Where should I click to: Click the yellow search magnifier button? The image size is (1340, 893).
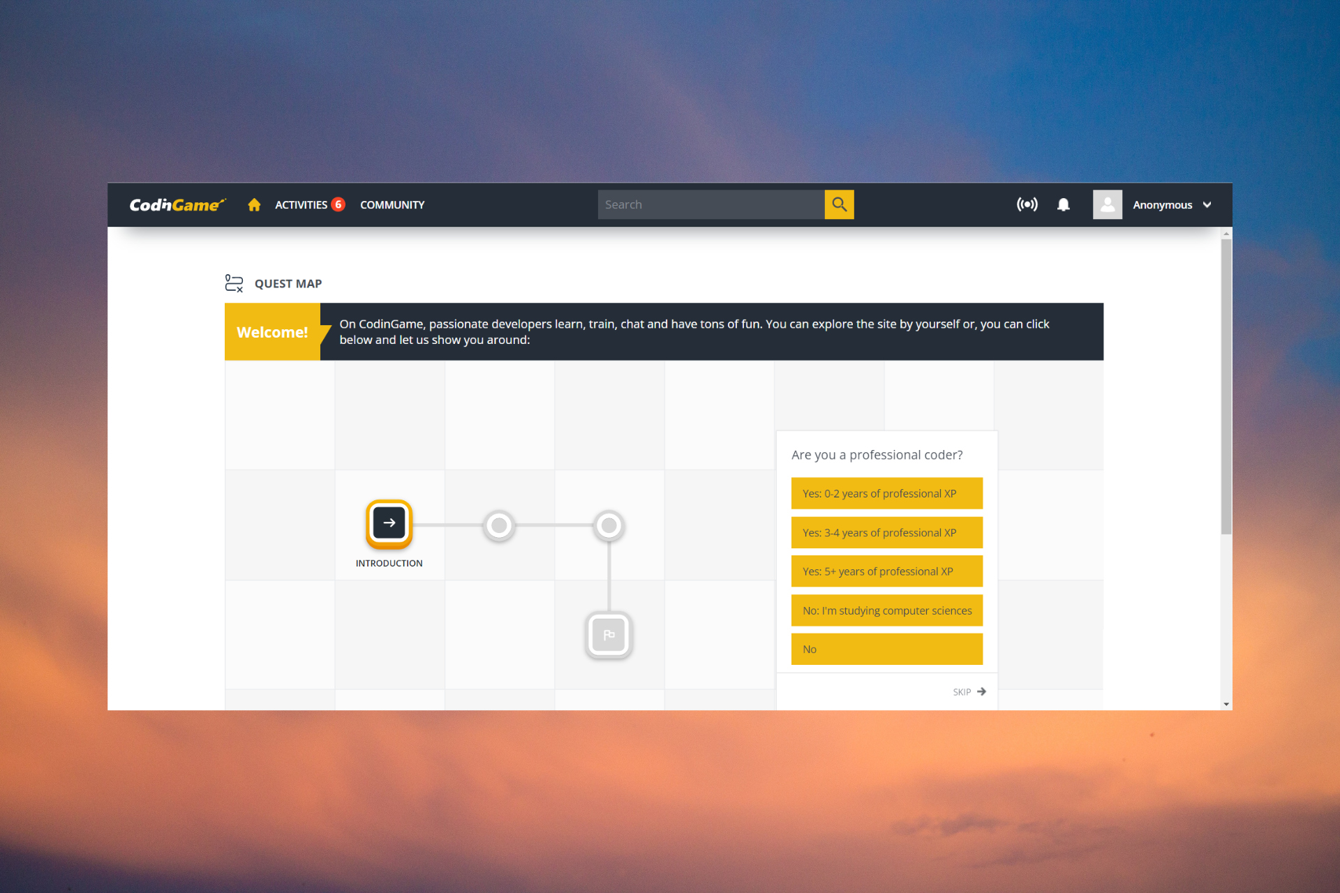coord(839,204)
